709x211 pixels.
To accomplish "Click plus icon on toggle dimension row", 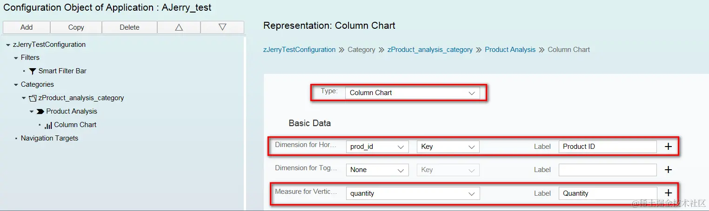I will 668,170.
